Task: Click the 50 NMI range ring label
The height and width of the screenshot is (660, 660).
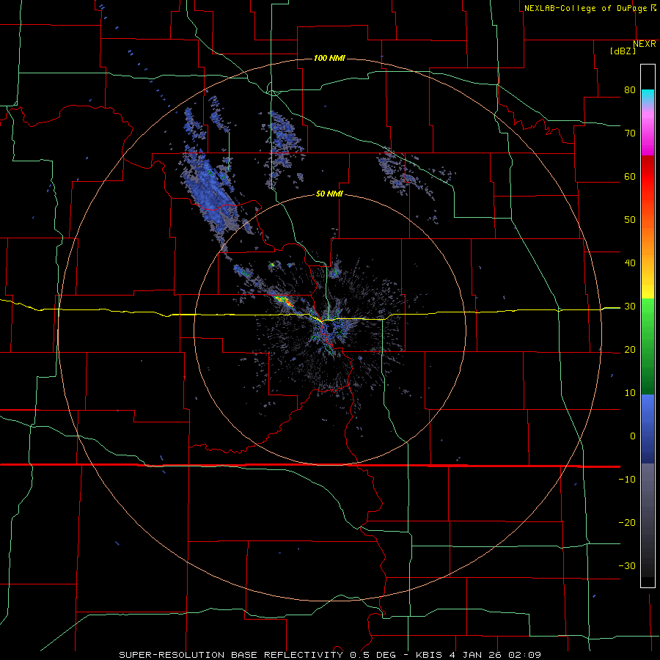Action: [329, 194]
